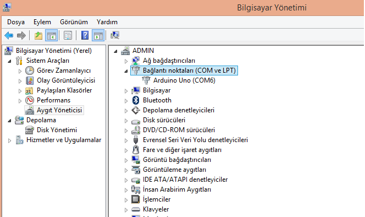Click the Sistem Araçları tools icon
Image resolution: width=365 pixels, height=217 pixels.
[19, 61]
